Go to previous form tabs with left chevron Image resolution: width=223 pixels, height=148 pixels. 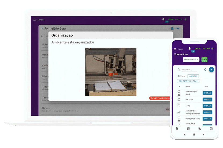pos(179,60)
